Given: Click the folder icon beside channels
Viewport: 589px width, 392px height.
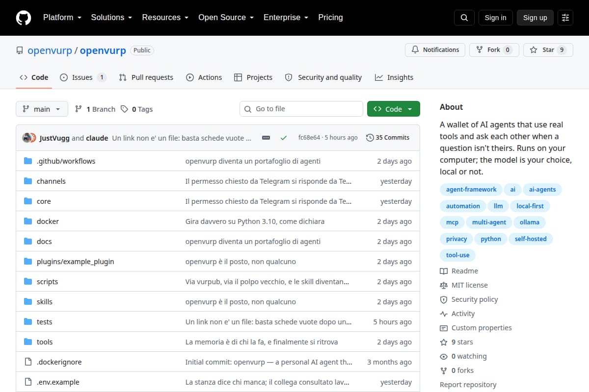Looking at the screenshot, I should click(x=28, y=181).
